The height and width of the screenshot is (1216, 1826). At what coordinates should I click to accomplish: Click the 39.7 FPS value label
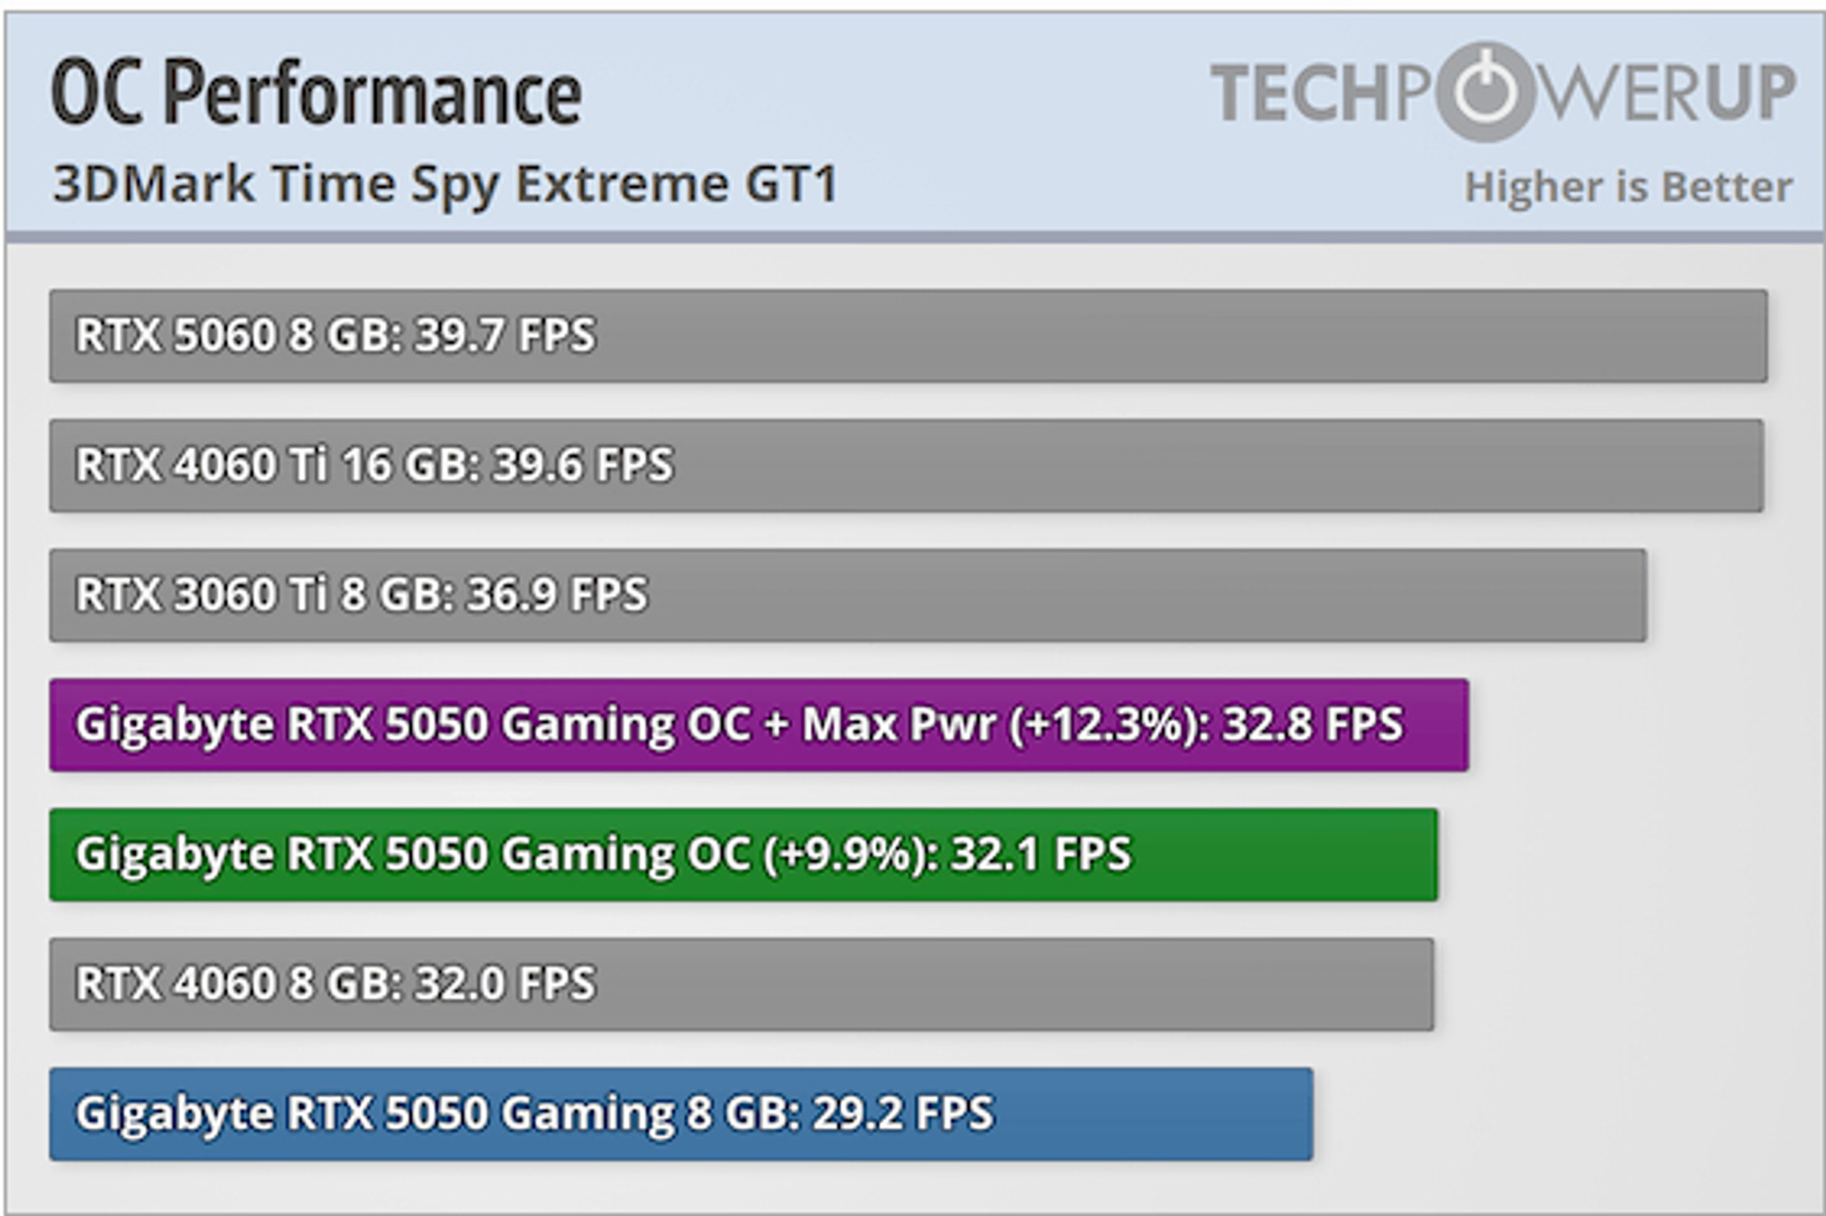[505, 335]
